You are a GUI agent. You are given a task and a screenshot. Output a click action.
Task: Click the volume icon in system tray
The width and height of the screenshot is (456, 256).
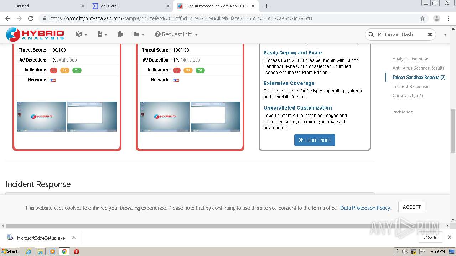pos(405,251)
